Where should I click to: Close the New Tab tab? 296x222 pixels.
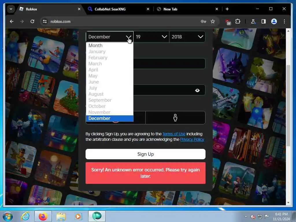217,9
